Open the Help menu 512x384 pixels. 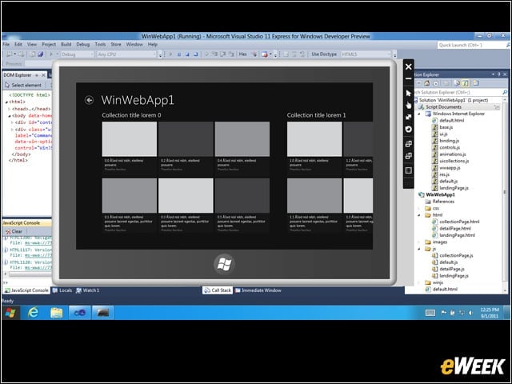click(153, 45)
